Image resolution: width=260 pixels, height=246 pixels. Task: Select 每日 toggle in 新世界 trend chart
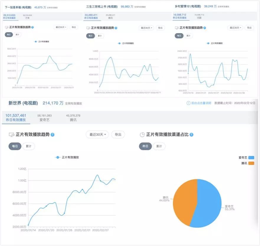point(15,146)
